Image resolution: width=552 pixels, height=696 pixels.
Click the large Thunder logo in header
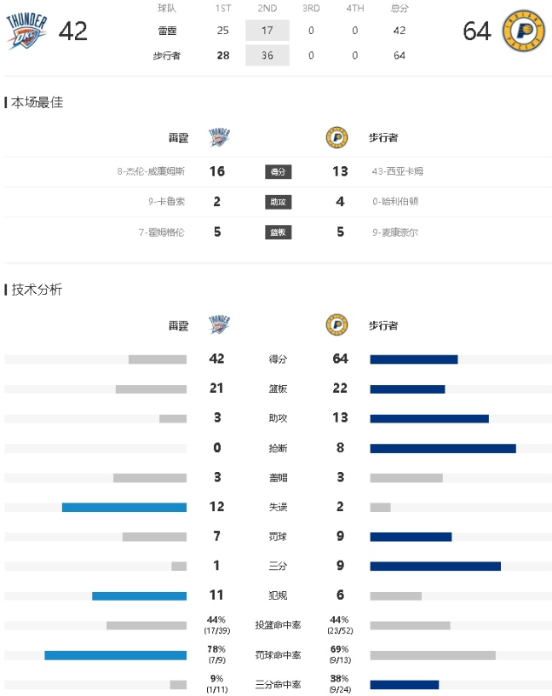coord(26,31)
